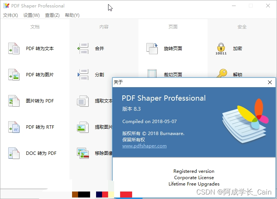Choose the 旋转页面 text label
This screenshot has width=277, height=199.
pyautogui.click(x=173, y=48)
